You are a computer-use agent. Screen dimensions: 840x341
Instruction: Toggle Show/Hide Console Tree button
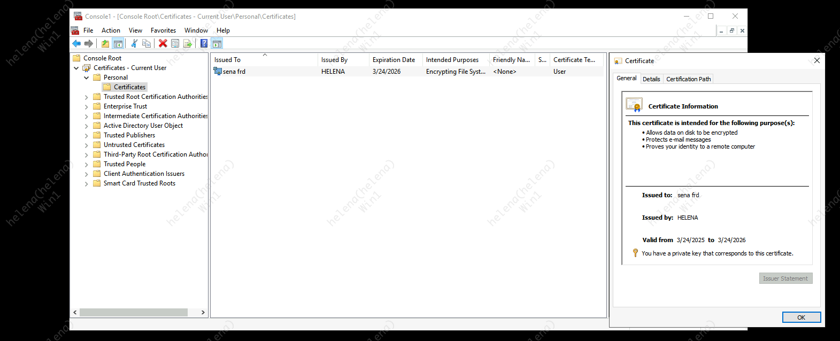tap(118, 44)
